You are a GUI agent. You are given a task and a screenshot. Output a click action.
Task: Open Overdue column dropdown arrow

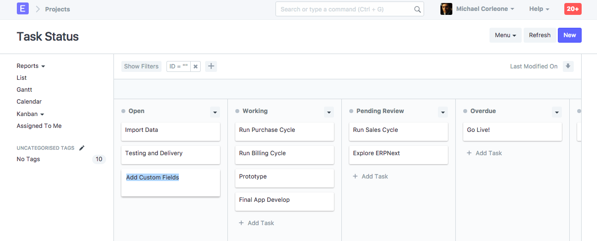(557, 112)
